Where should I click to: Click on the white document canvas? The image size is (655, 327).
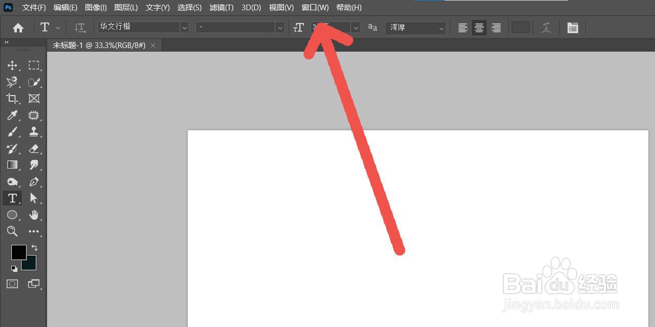pos(418,228)
